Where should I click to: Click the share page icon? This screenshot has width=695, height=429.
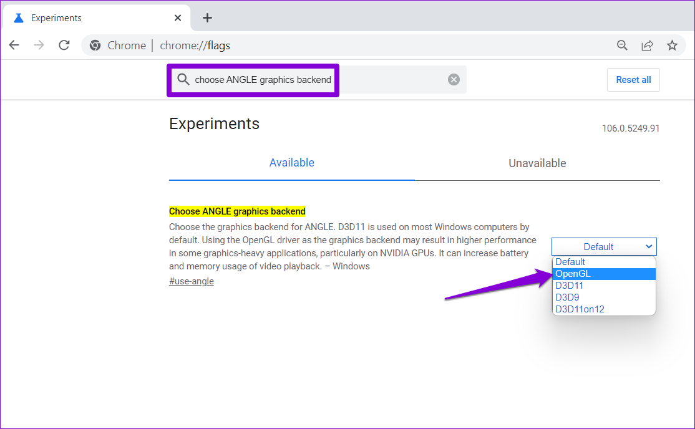[x=647, y=45]
